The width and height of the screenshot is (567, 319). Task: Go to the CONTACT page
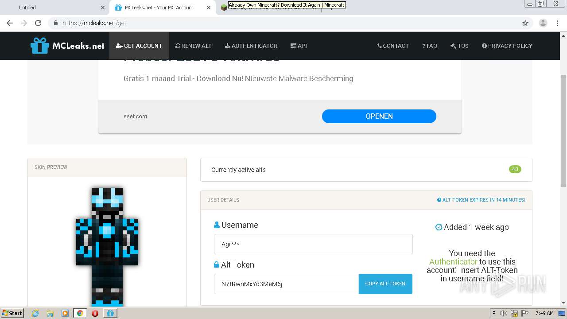pos(393,46)
